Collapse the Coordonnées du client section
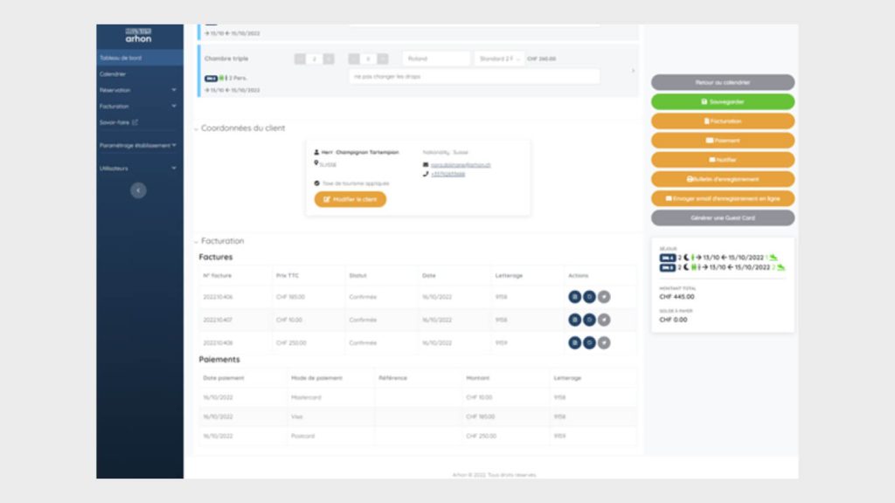This screenshot has width=895, height=503. coord(197,129)
